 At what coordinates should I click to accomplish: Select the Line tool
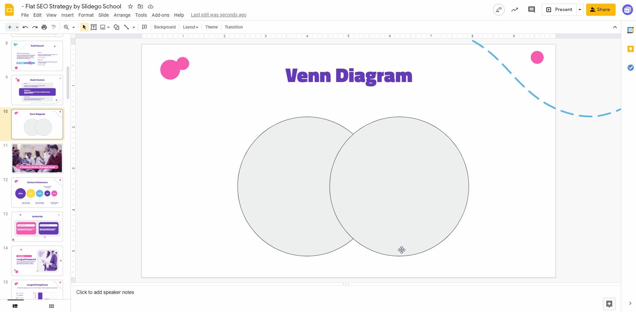(x=126, y=27)
